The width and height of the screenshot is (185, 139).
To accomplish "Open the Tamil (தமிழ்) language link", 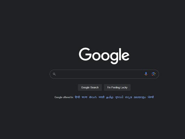I will (110, 97).
